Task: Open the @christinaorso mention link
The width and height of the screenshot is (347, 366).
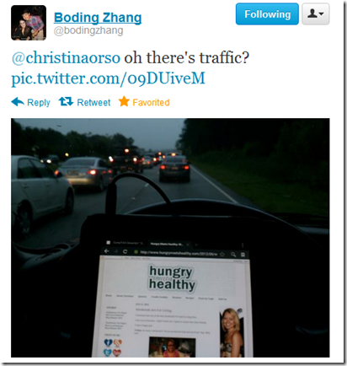Action: [x=66, y=57]
